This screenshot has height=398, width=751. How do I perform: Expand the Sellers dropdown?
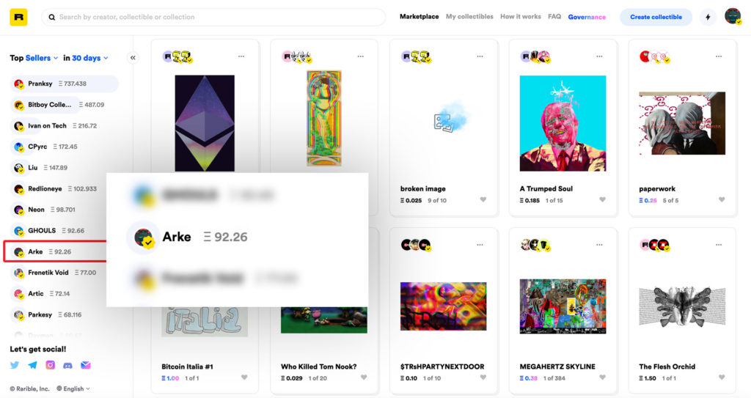point(42,58)
